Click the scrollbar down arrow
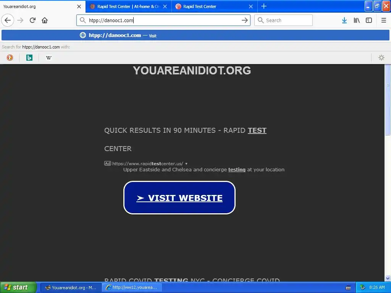 coord(388,278)
